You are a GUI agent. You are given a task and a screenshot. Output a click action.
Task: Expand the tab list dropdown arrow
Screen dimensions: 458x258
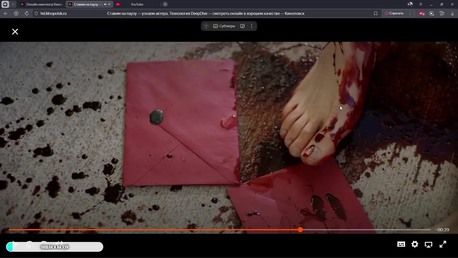pyautogui.click(x=13, y=4)
